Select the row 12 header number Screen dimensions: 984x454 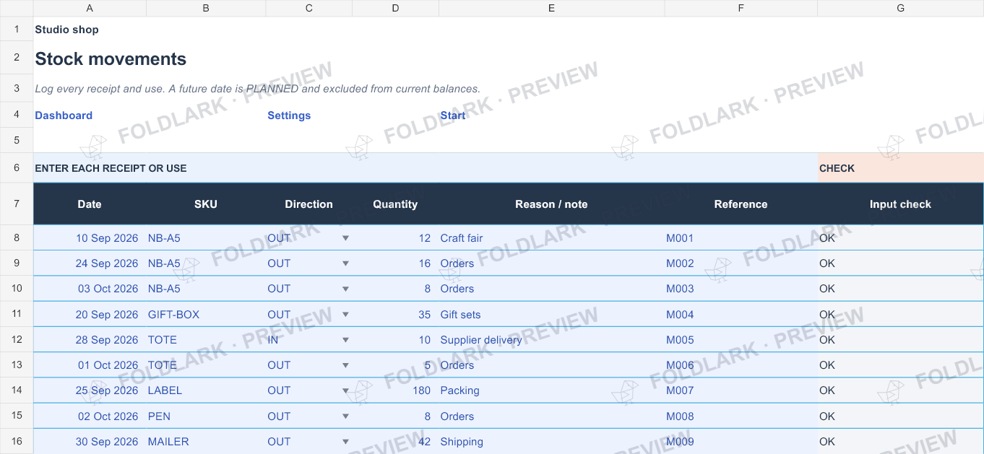tap(17, 340)
